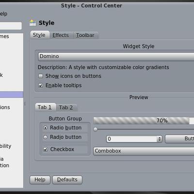Click the Style module icon beside heading
The width and height of the screenshot is (194, 194).
[32, 23]
